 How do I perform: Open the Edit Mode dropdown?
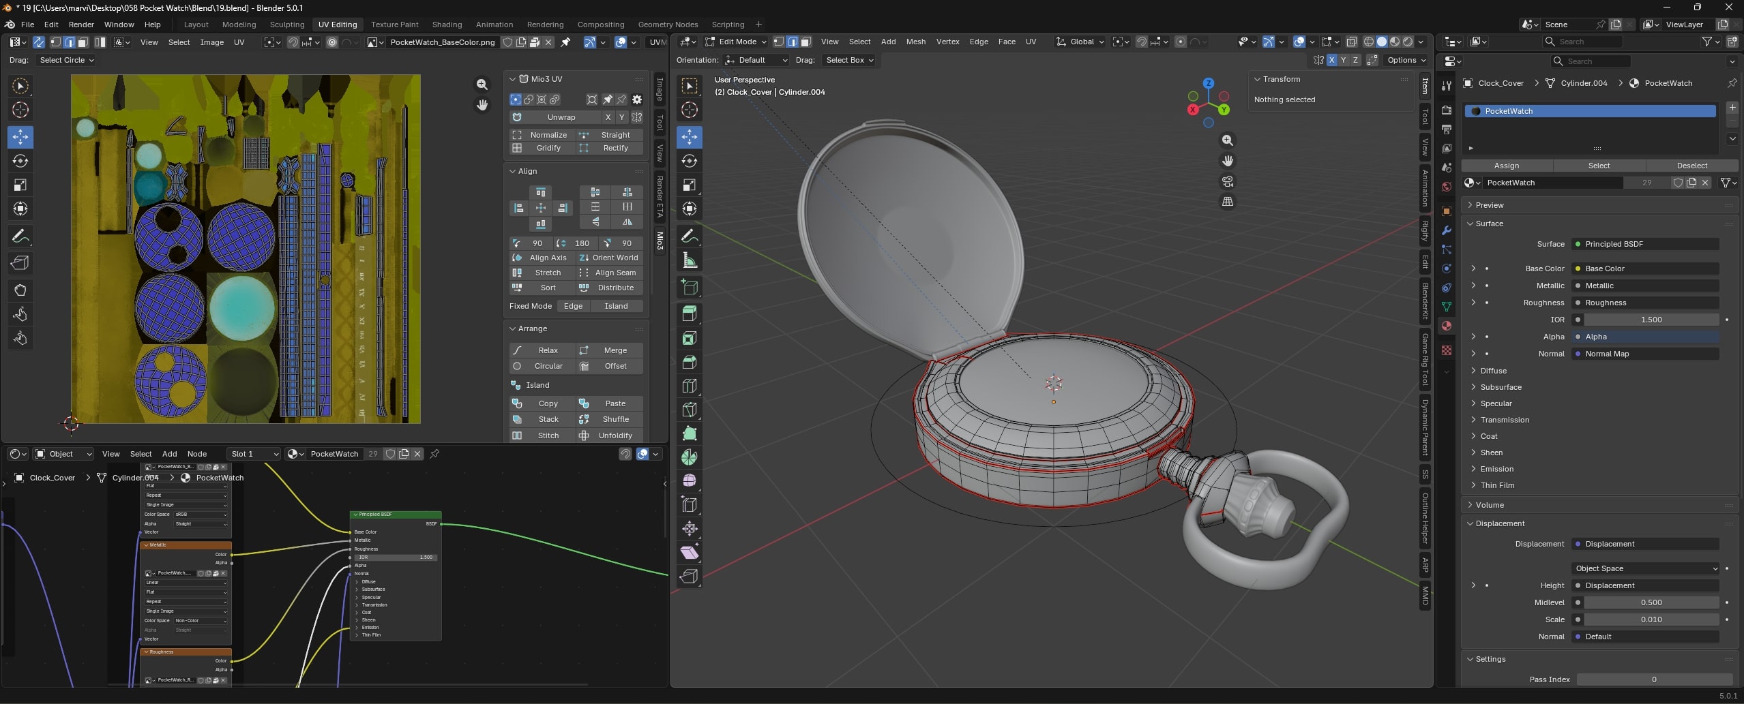(x=736, y=42)
